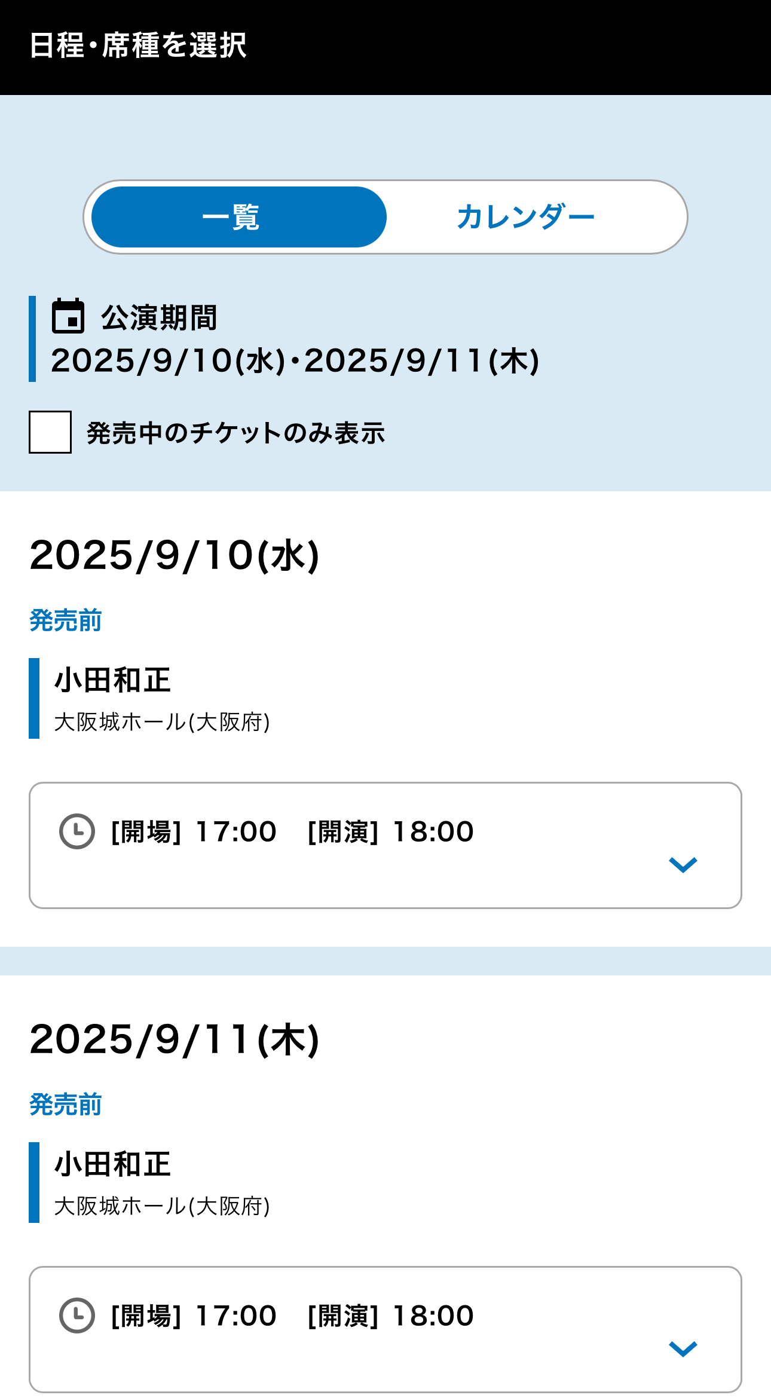Select 小田和正 event title for 9/11
771x1398 pixels.
[x=112, y=1164]
